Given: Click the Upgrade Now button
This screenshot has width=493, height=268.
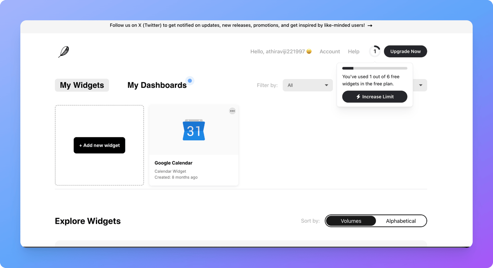Looking at the screenshot, I should [x=405, y=51].
